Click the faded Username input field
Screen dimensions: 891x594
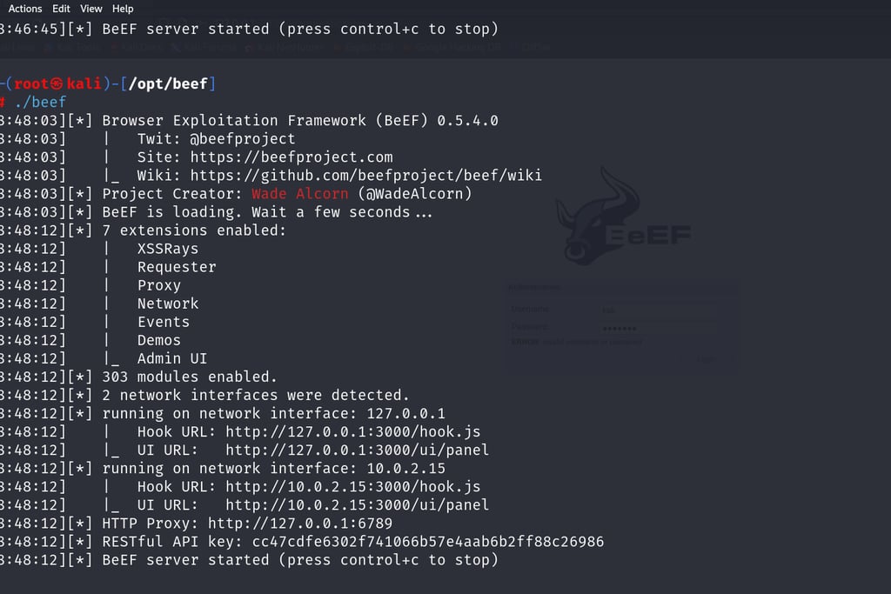coord(660,310)
